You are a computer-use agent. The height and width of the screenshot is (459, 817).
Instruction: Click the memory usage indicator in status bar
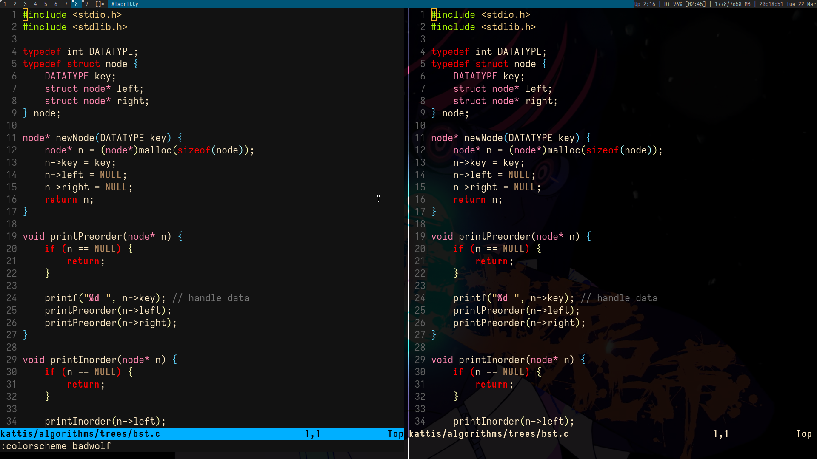coord(732,4)
